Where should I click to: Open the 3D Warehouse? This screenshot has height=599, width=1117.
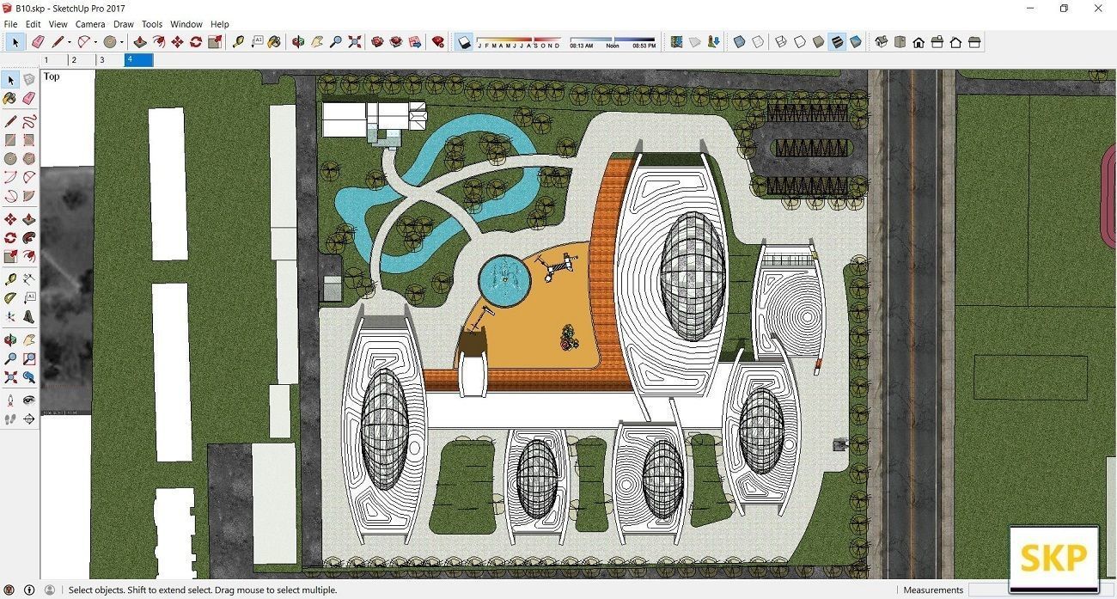coord(377,41)
